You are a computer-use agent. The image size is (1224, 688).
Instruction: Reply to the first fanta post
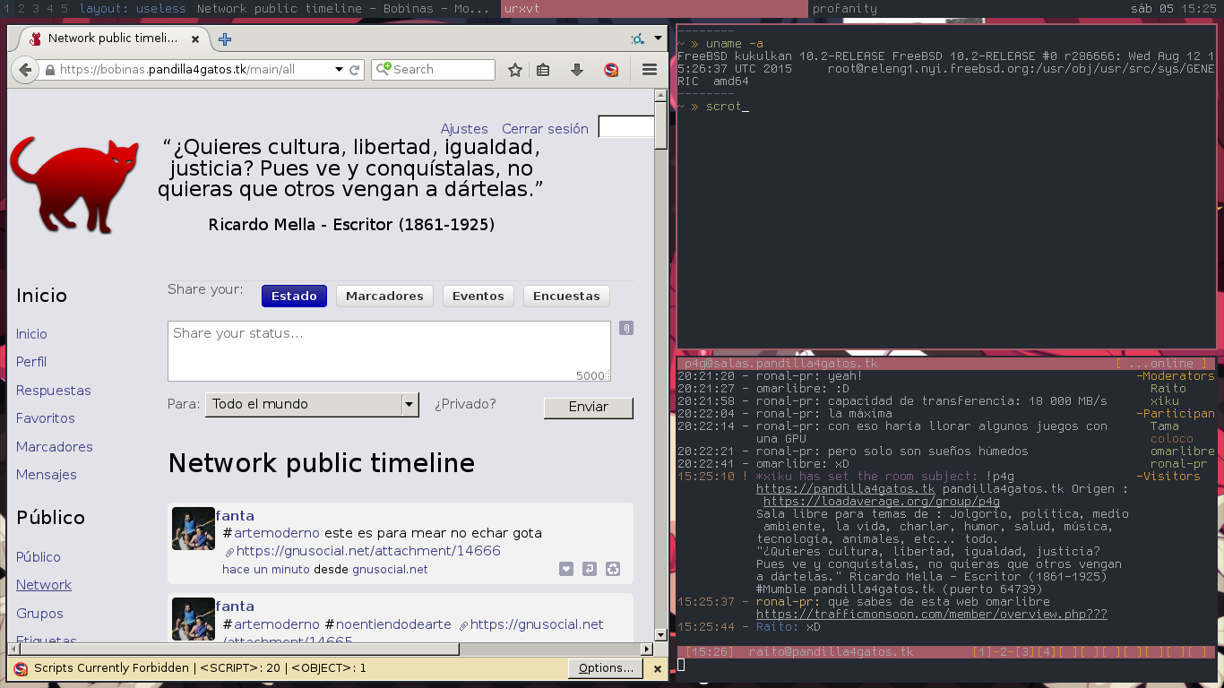point(590,569)
